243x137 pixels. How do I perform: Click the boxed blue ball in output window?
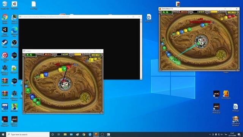(46, 74)
